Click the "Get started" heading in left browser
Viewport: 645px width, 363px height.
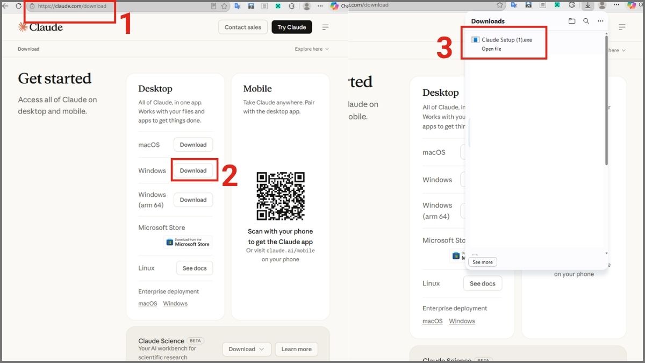[x=55, y=79]
